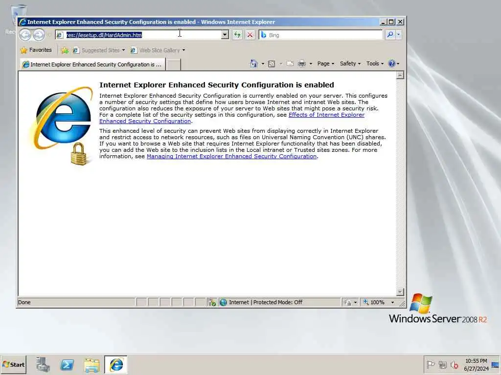Click the magnifier Search button
Image resolution: width=501 pixels, height=375 pixels.
coord(390,35)
